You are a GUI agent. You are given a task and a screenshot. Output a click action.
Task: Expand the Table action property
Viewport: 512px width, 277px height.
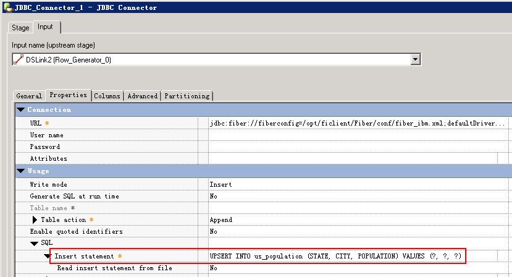[35, 219]
